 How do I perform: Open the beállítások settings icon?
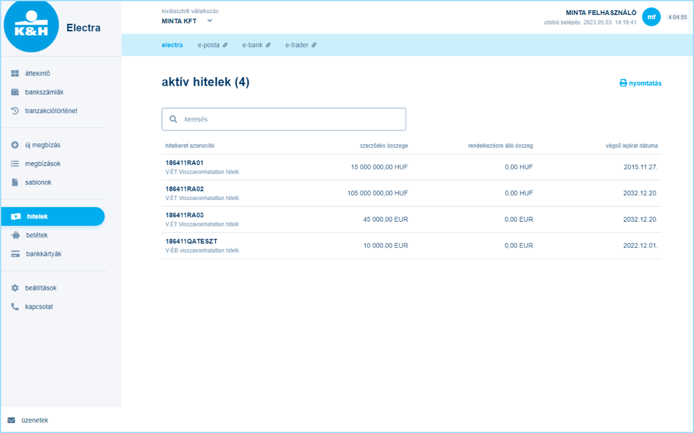pyautogui.click(x=14, y=287)
